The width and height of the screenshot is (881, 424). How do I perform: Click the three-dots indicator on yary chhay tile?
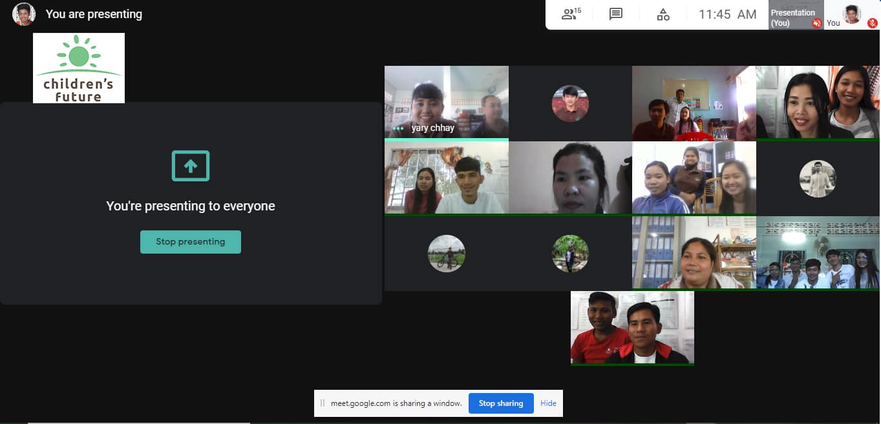click(398, 128)
